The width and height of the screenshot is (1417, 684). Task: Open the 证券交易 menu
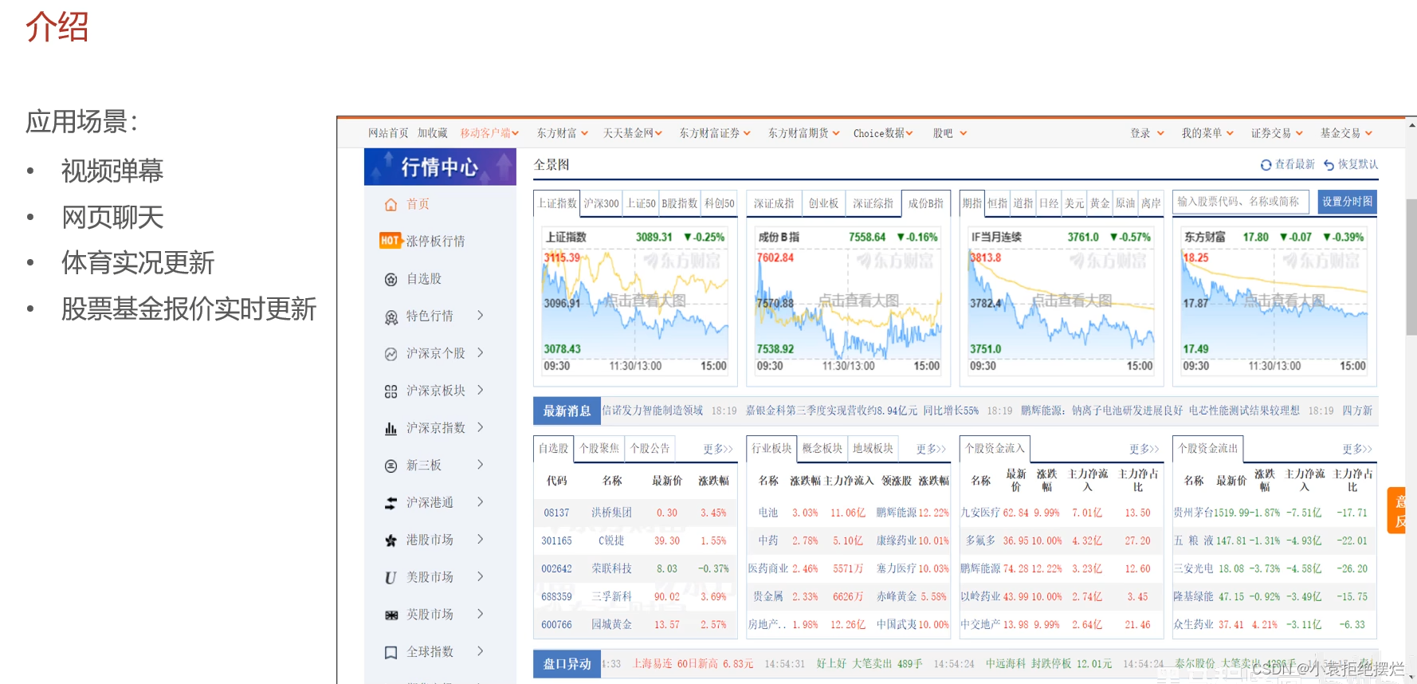1277,133
